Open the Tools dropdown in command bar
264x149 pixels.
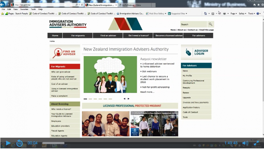[251, 14]
